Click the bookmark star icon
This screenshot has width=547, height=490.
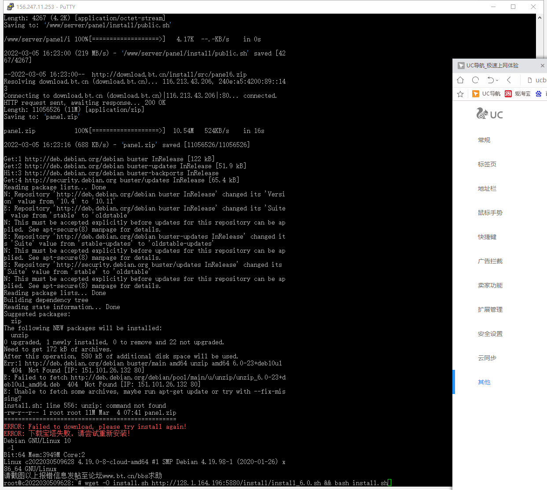tap(460, 94)
